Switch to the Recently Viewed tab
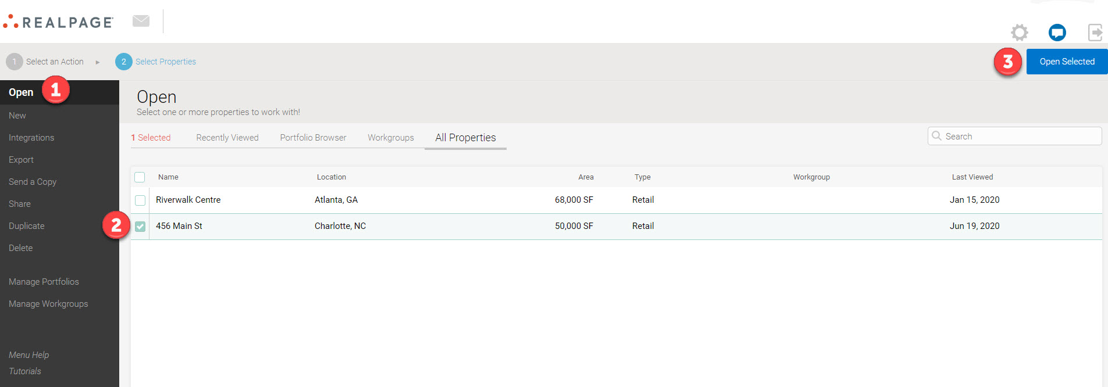This screenshot has height=387, width=1108. click(227, 138)
